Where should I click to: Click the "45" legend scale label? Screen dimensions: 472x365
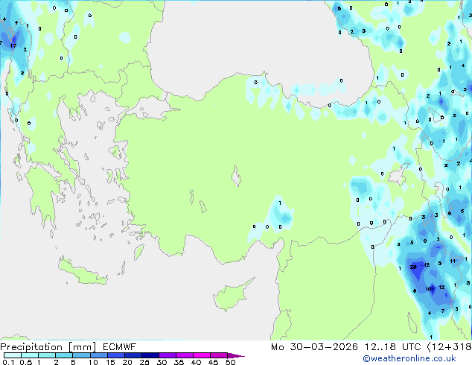click(213, 362)
